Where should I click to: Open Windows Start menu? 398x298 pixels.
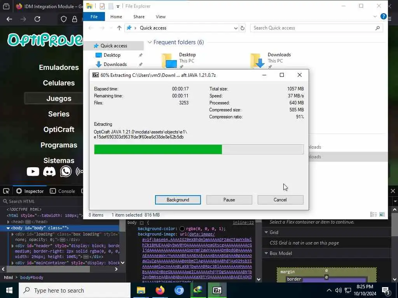tap(9, 290)
